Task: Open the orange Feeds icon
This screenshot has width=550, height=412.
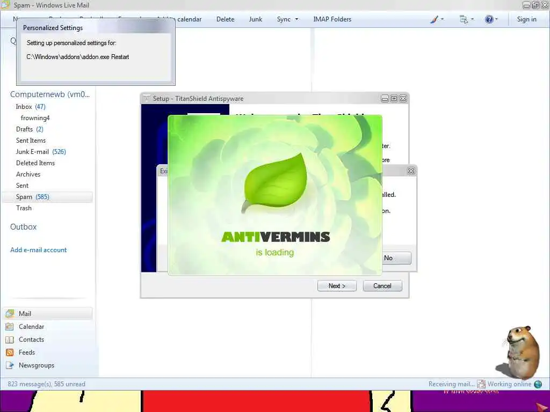Action: [x=10, y=352]
